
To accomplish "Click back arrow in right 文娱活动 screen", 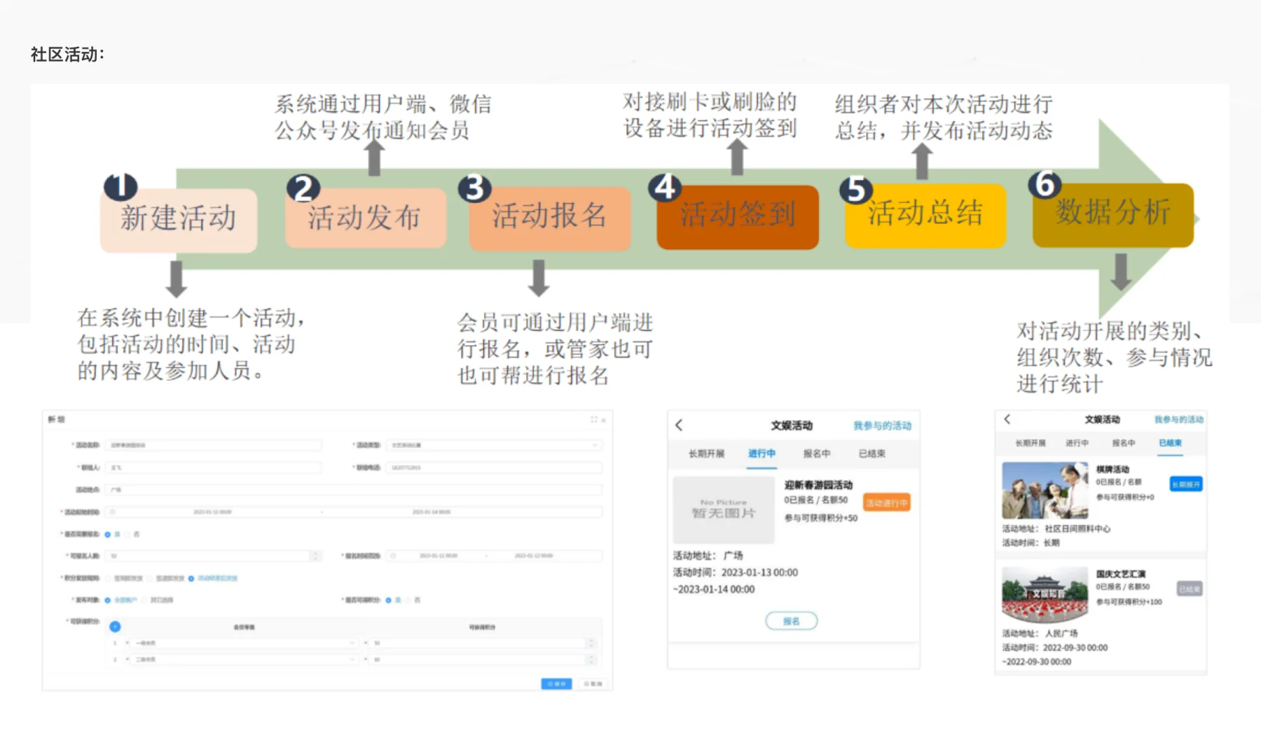I will pyautogui.click(x=1007, y=419).
